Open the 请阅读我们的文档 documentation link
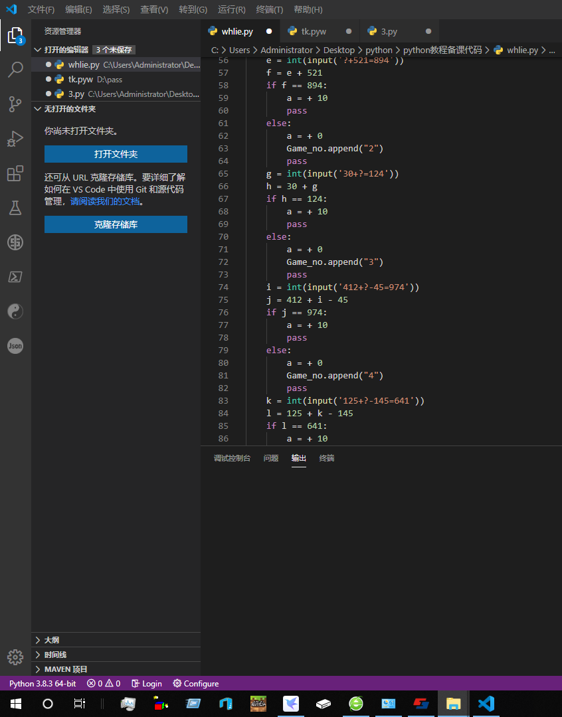 tap(105, 201)
